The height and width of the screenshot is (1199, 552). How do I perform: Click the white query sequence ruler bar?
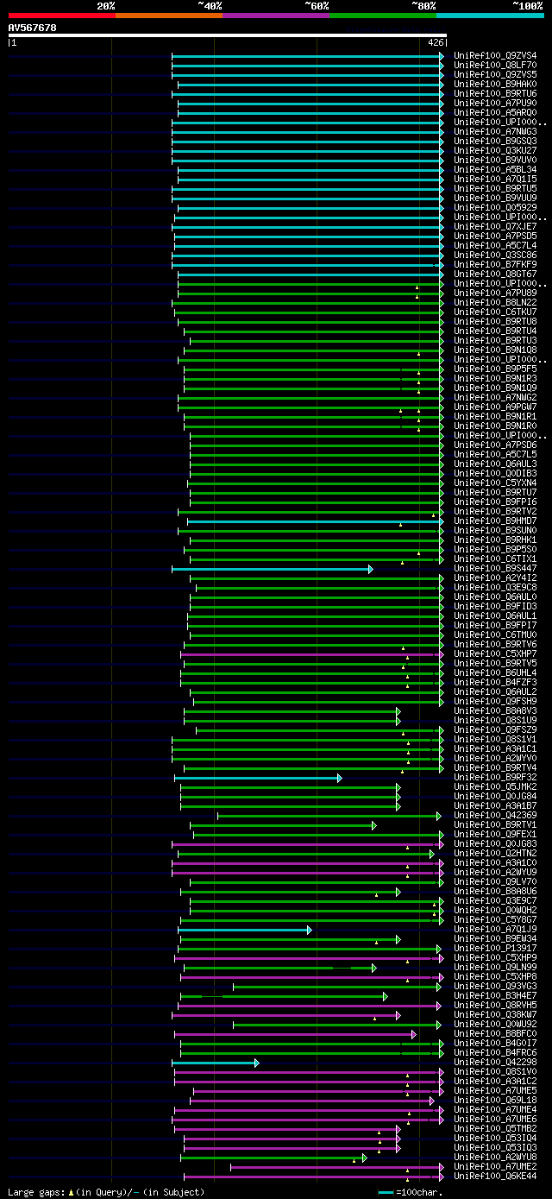[227, 35]
